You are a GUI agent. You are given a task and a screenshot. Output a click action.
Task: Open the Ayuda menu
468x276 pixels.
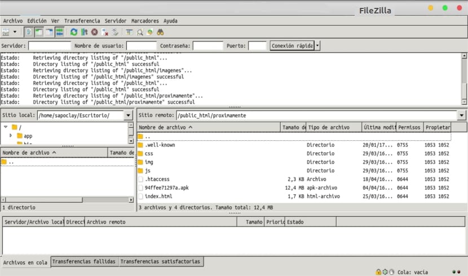click(170, 21)
